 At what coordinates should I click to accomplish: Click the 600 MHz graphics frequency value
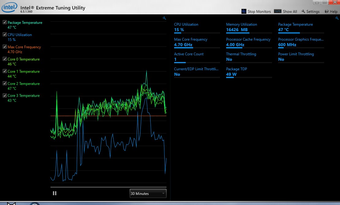pos(287,45)
